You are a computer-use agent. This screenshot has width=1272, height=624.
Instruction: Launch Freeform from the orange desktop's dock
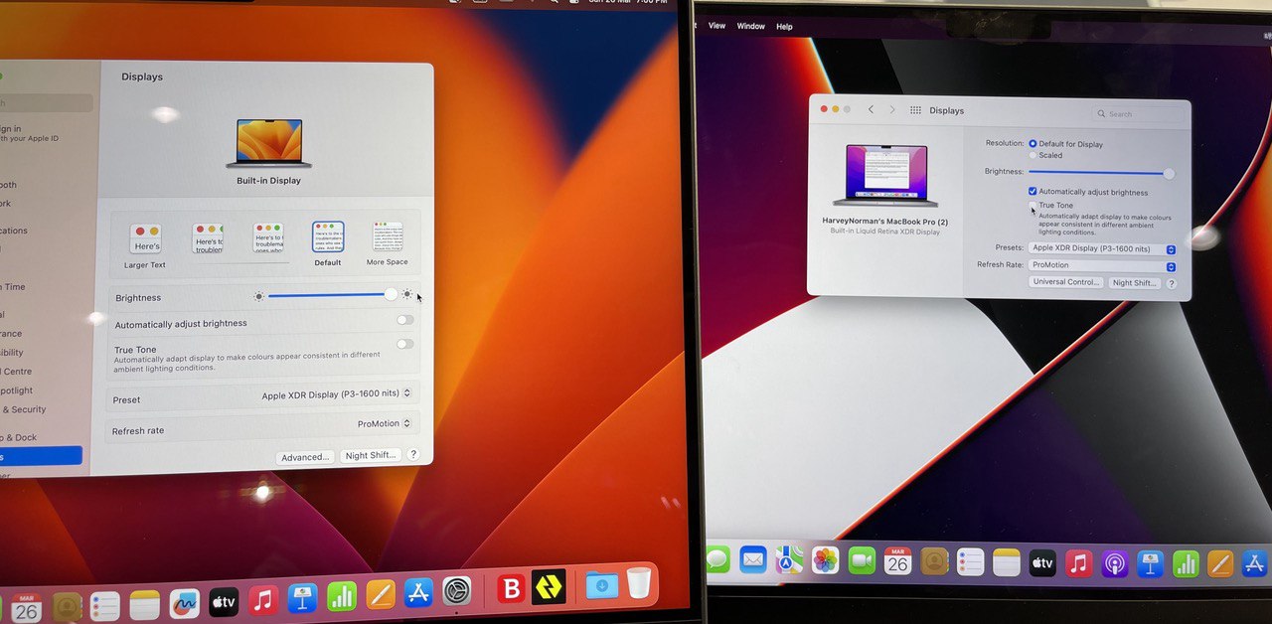[184, 602]
